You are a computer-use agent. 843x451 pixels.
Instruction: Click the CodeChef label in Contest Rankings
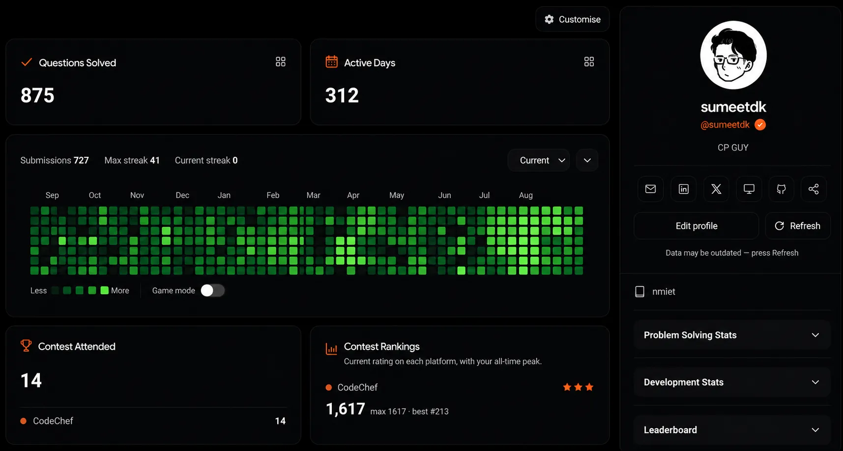click(x=357, y=388)
